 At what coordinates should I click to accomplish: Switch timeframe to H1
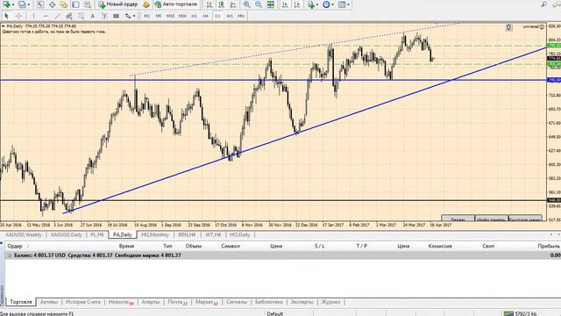(x=194, y=16)
